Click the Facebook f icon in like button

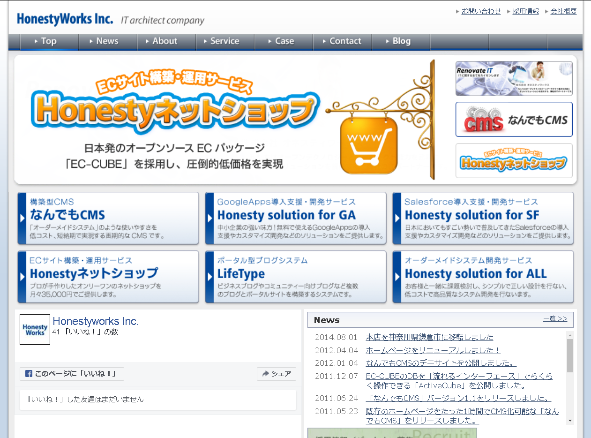pyautogui.click(x=29, y=374)
